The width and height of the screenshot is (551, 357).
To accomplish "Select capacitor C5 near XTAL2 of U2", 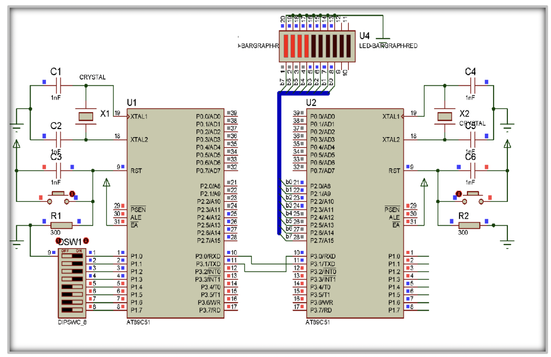I will click(x=472, y=140).
